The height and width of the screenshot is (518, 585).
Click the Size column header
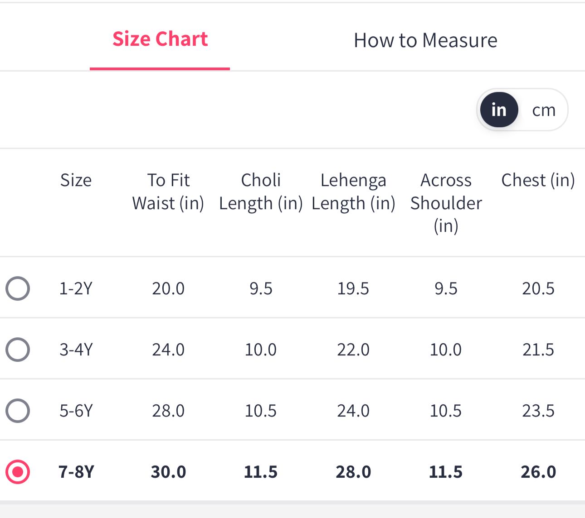click(x=76, y=180)
